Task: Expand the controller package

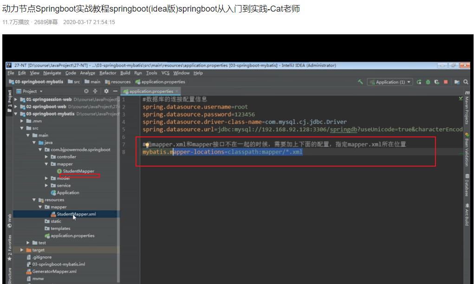Action: pos(46,157)
